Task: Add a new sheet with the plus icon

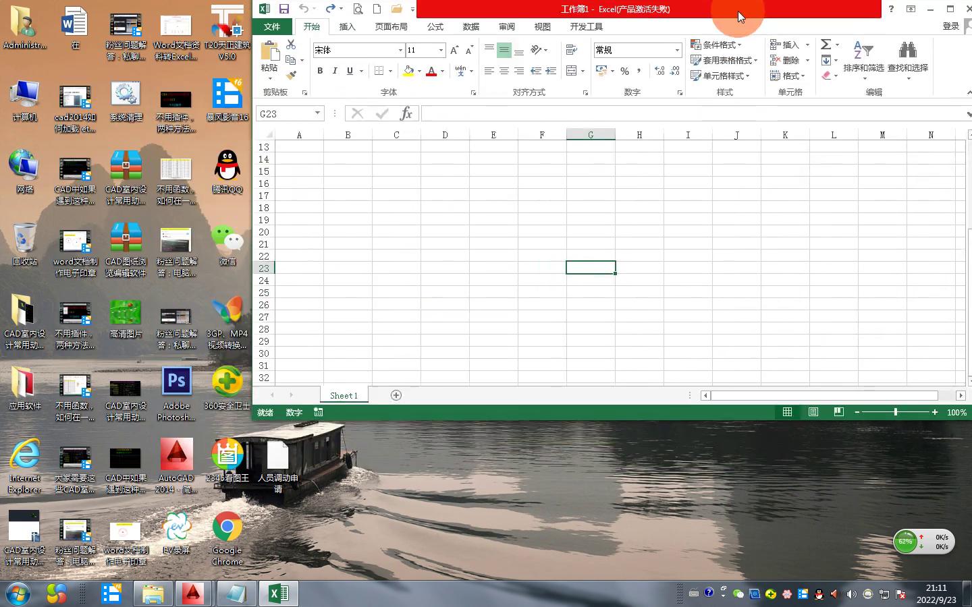Action: tap(396, 395)
